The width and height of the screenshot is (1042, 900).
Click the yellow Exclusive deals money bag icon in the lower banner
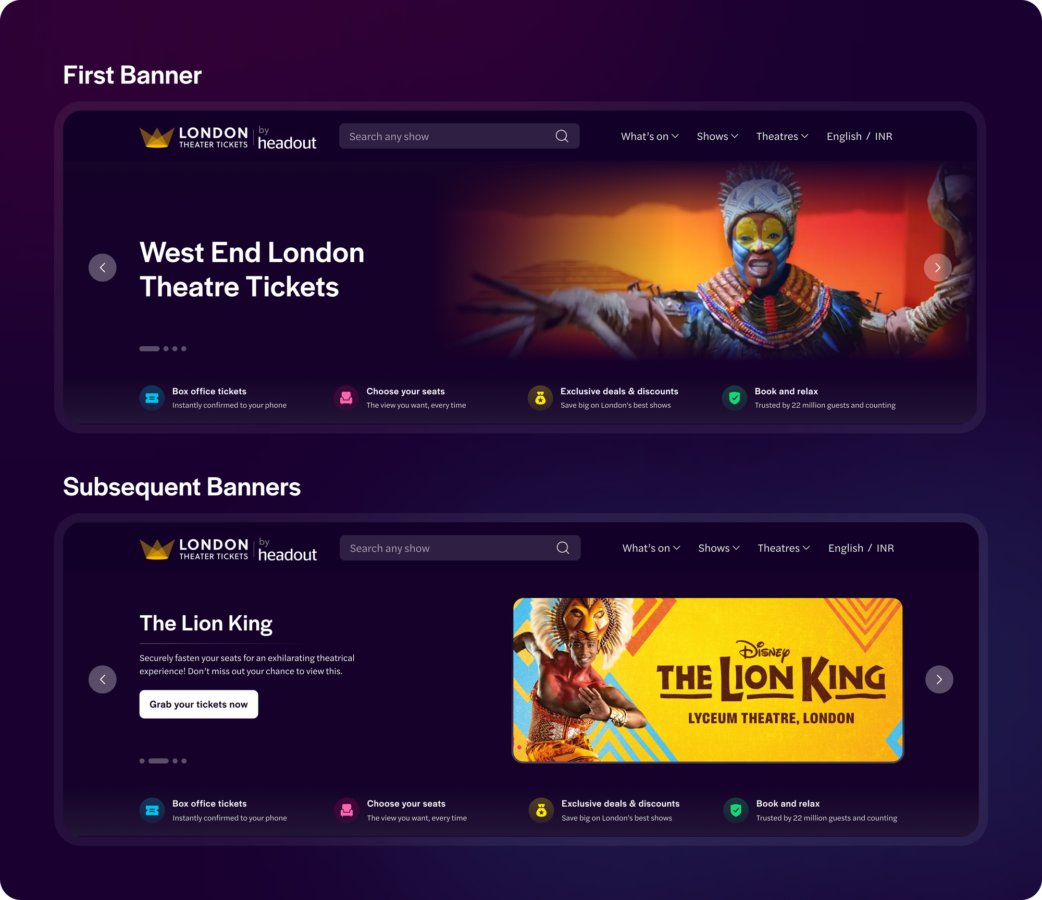[x=541, y=810]
